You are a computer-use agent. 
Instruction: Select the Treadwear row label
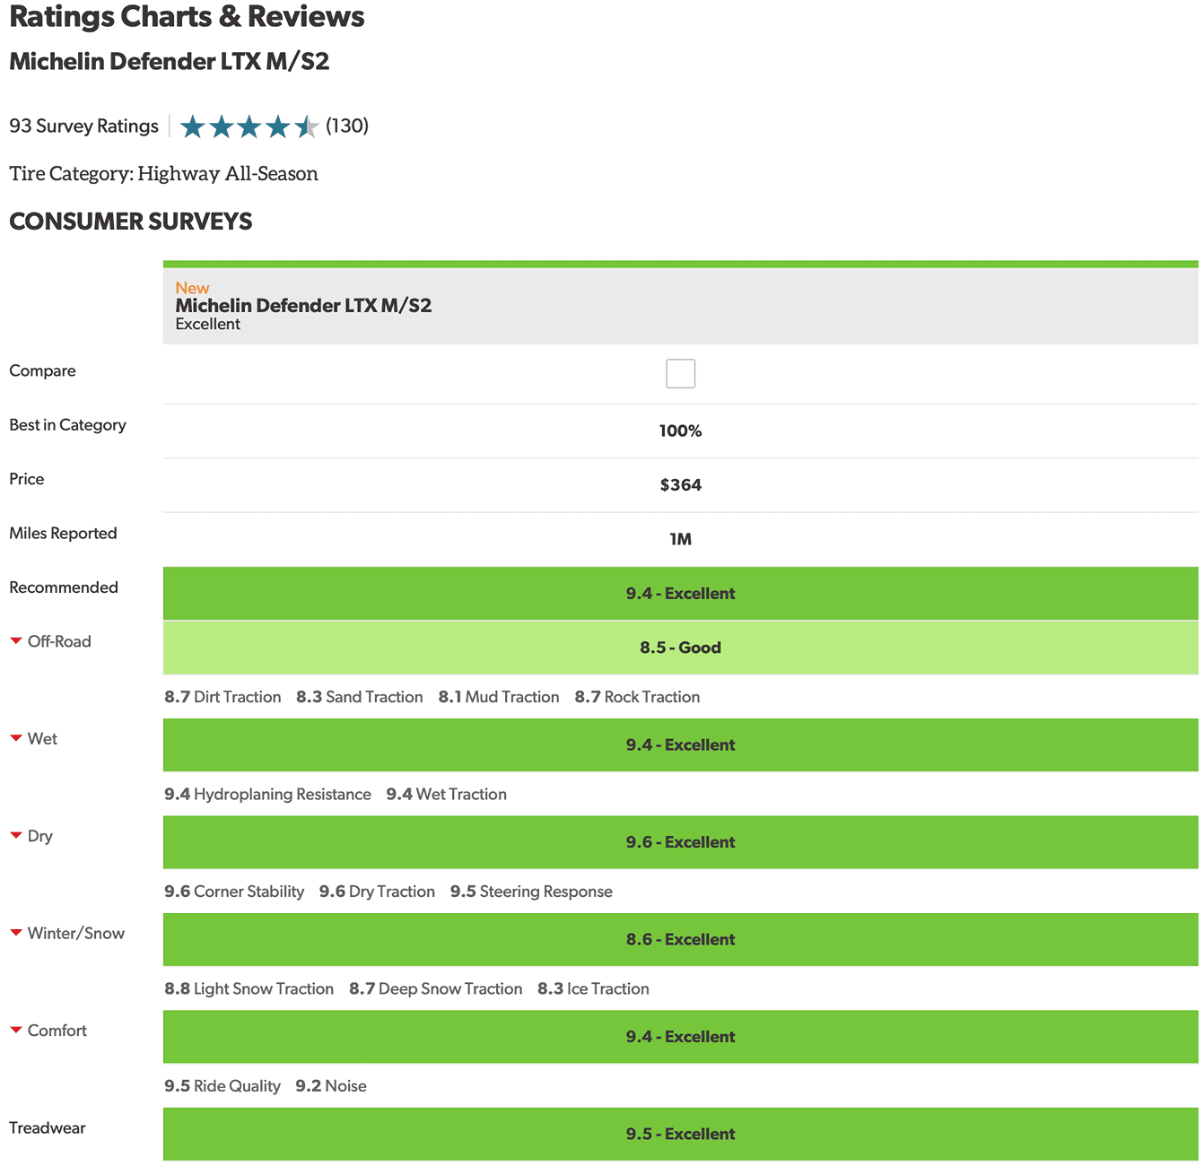pos(48,1127)
